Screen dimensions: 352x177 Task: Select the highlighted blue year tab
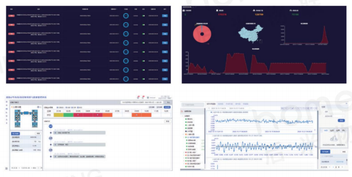pyautogui.click(x=167, y=107)
